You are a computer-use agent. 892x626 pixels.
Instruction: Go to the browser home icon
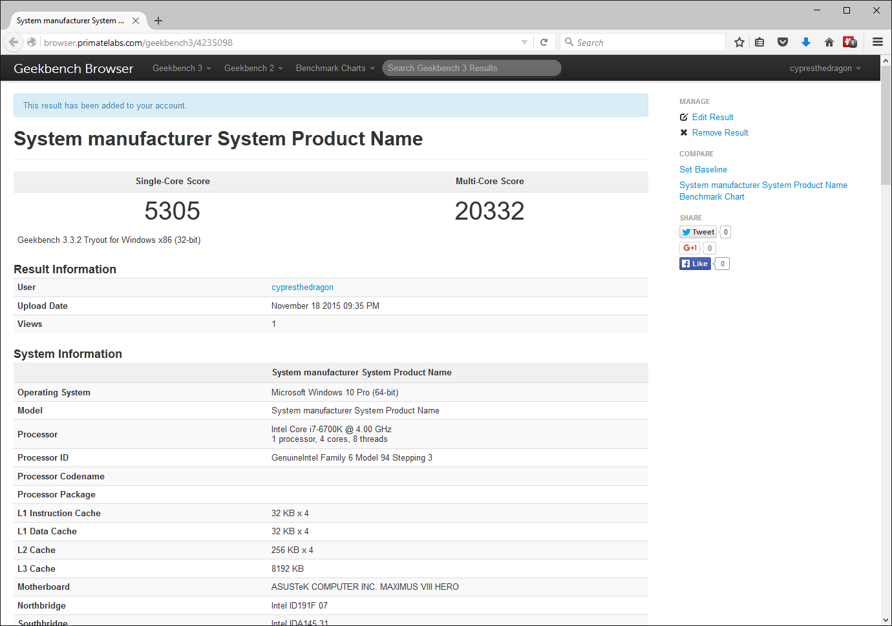point(829,43)
